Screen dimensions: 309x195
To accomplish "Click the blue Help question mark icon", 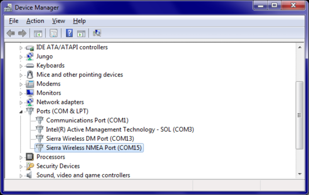I will tap(69, 33).
